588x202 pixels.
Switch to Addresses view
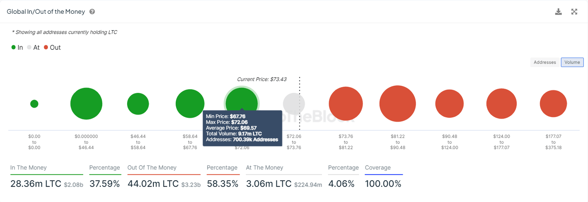544,62
